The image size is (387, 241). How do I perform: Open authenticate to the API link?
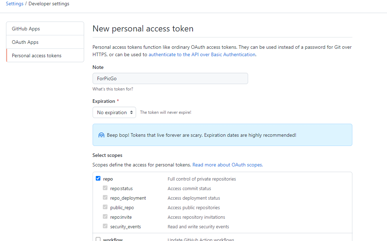tap(202, 54)
